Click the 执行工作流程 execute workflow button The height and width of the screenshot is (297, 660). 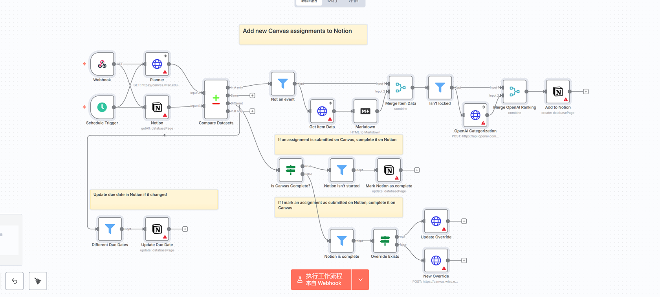[x=321, y=280]
